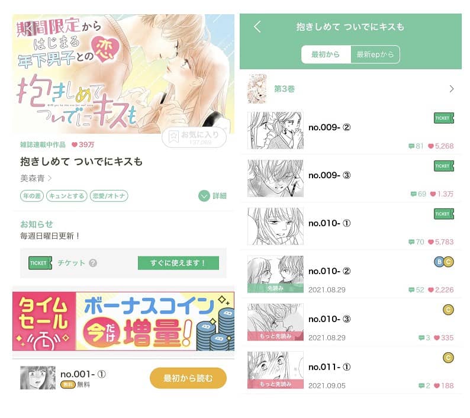Switch episode order to 最新epから
The image size is (470, 418).
click(x=375, y=54)
